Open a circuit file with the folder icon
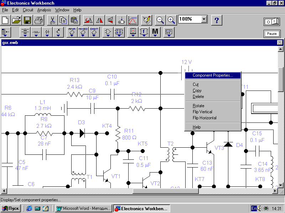Image resolution: width=285 pixels, height=213 pixels. click(16, 20)
